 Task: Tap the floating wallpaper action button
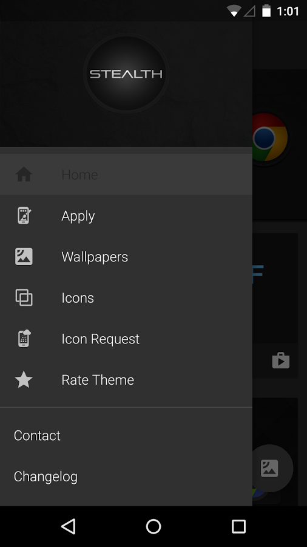270,468
